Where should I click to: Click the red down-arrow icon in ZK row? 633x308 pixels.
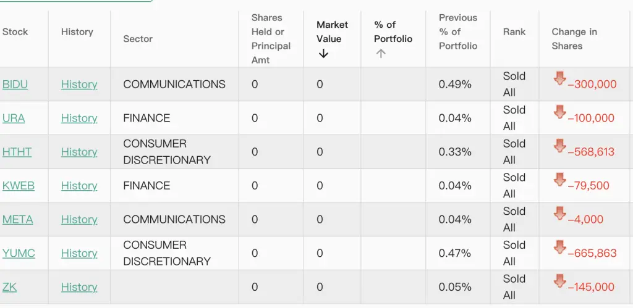pyautogui.click(x=560, y=281)
